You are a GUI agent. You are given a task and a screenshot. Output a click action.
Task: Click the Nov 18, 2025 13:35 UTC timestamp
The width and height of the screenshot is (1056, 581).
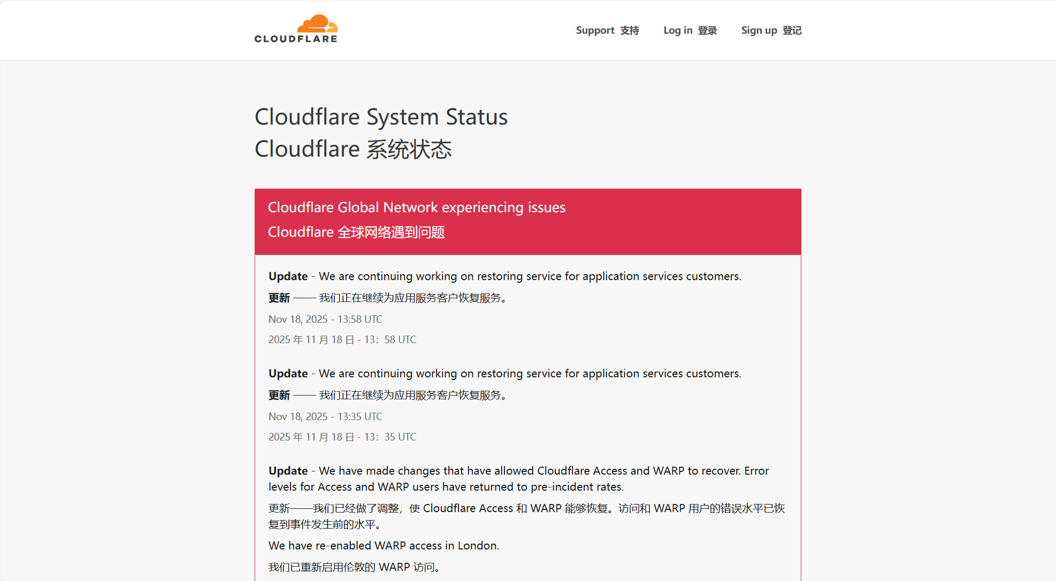pos(325,416)
